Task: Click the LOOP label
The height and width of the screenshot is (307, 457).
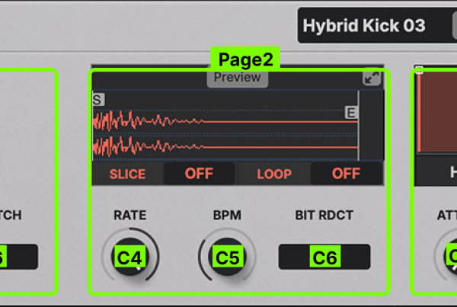Action: pyautogui.click(x=273, y=174)
